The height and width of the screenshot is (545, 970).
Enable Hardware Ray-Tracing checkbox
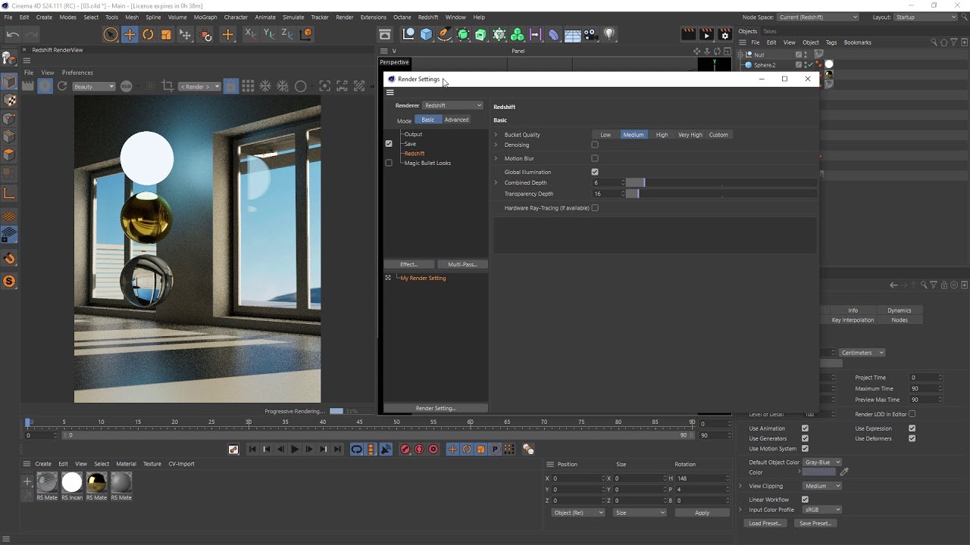click(595, 207)
